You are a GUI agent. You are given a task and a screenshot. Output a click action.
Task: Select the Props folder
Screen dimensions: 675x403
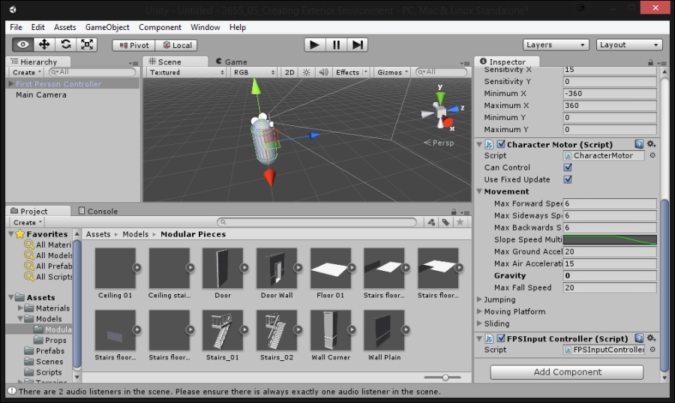(x=55, y=340)
